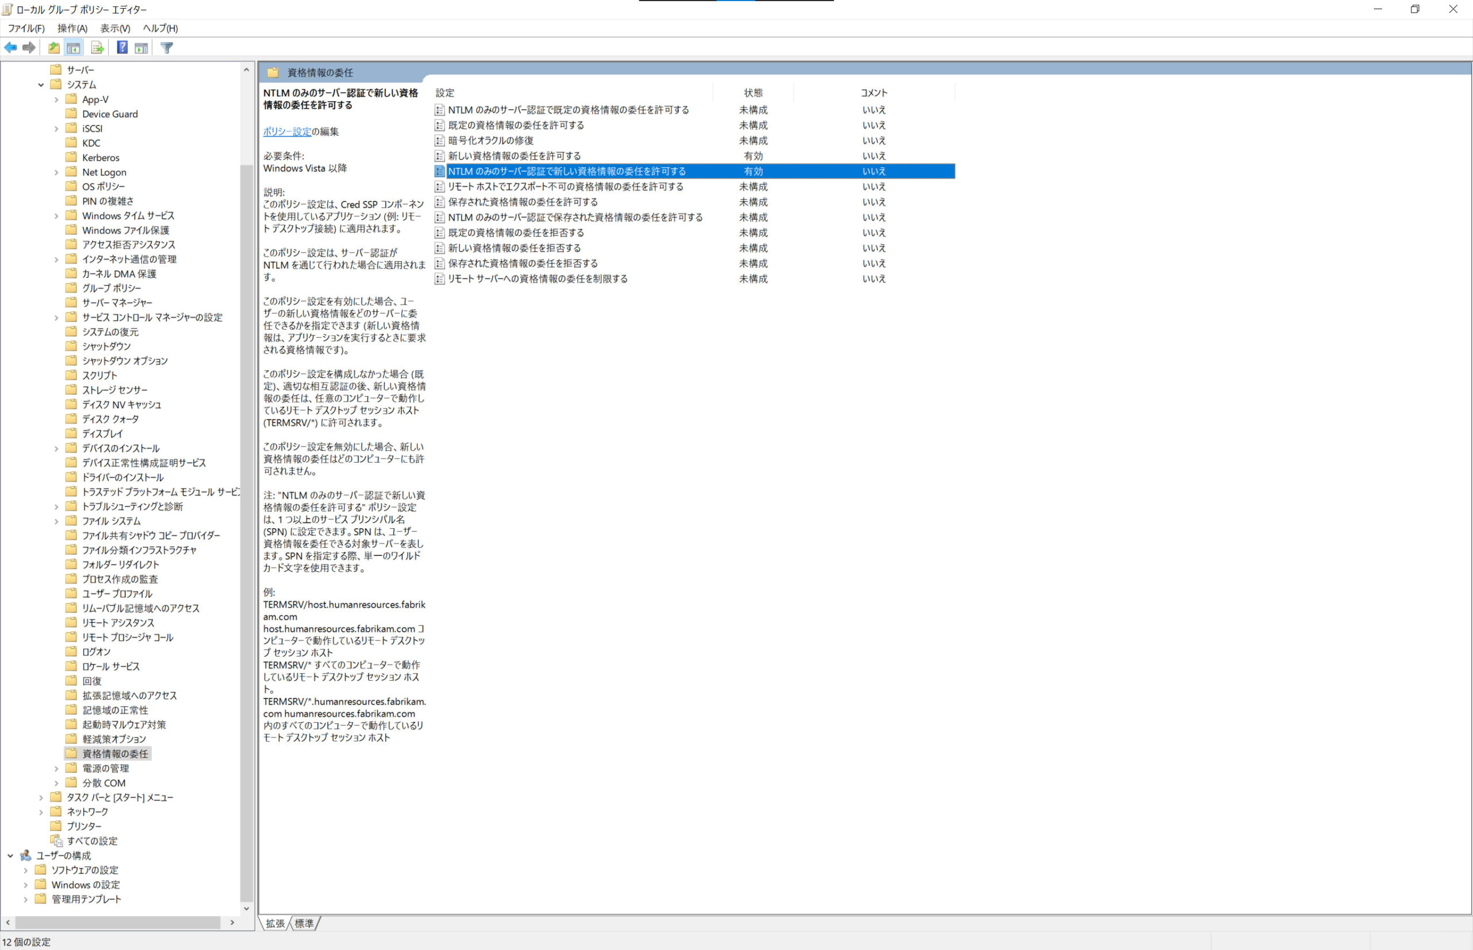
Task: Click tree horizontal scrollbar right arrow
Action: pos(232,922)
